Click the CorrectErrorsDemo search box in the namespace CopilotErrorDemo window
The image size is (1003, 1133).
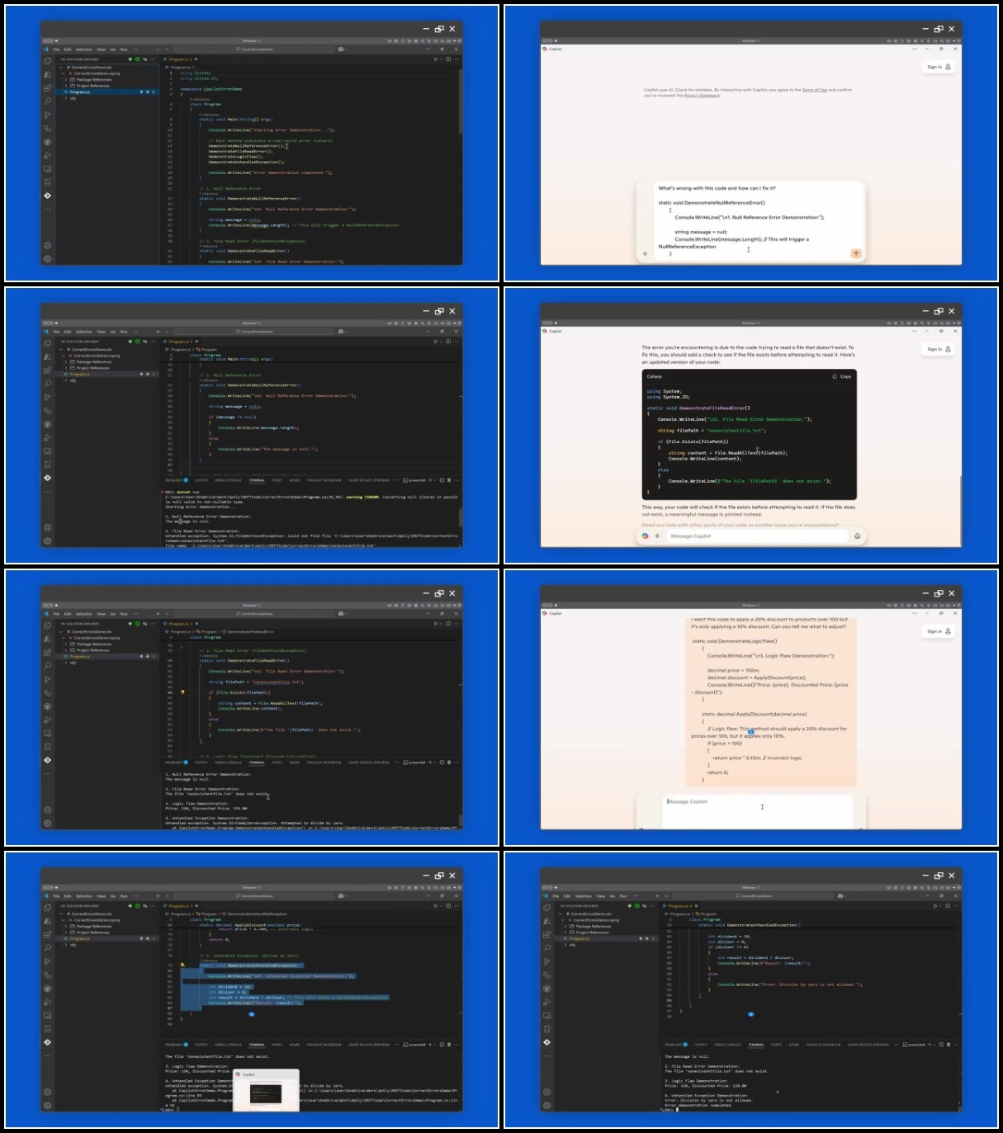[x=254, y=50]
